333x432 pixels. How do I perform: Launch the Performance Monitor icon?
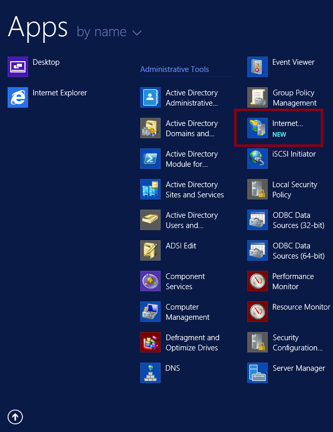tap(258, 281)
